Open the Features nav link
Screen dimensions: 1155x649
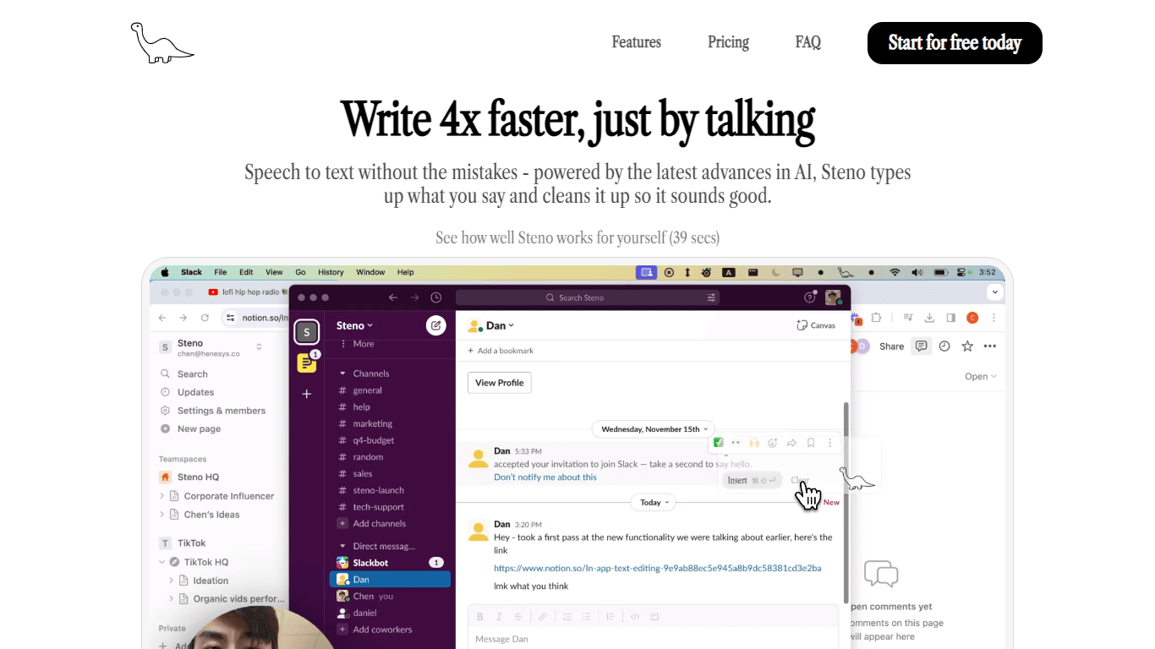[x=636, y=42]
